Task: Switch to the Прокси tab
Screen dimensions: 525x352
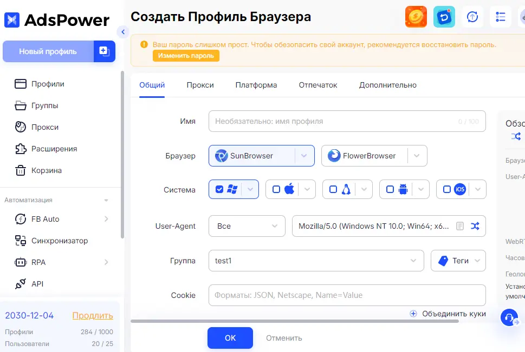Action: [200, 85]
